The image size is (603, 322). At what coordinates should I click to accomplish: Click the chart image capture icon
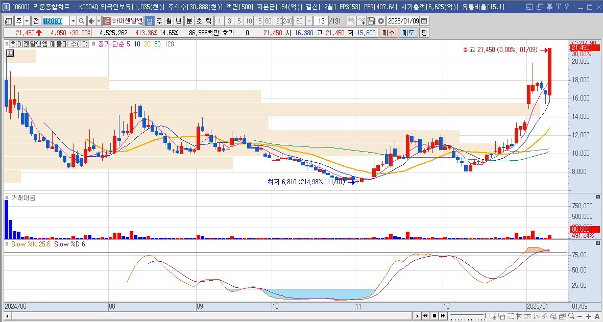(562, 316)
